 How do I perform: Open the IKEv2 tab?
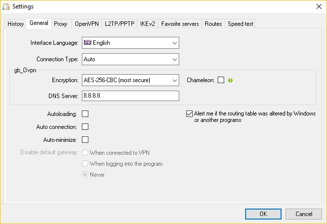click(x=148, y=24)
